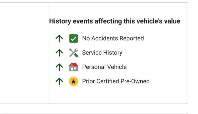198x114 pixels.
Task: Click the vertical divider between card columns
Action: 49,53
